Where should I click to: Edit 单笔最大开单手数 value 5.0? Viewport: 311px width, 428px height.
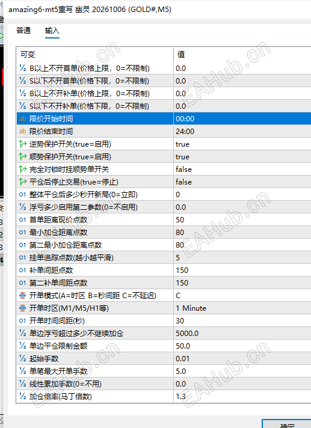[x=242, y=371]
